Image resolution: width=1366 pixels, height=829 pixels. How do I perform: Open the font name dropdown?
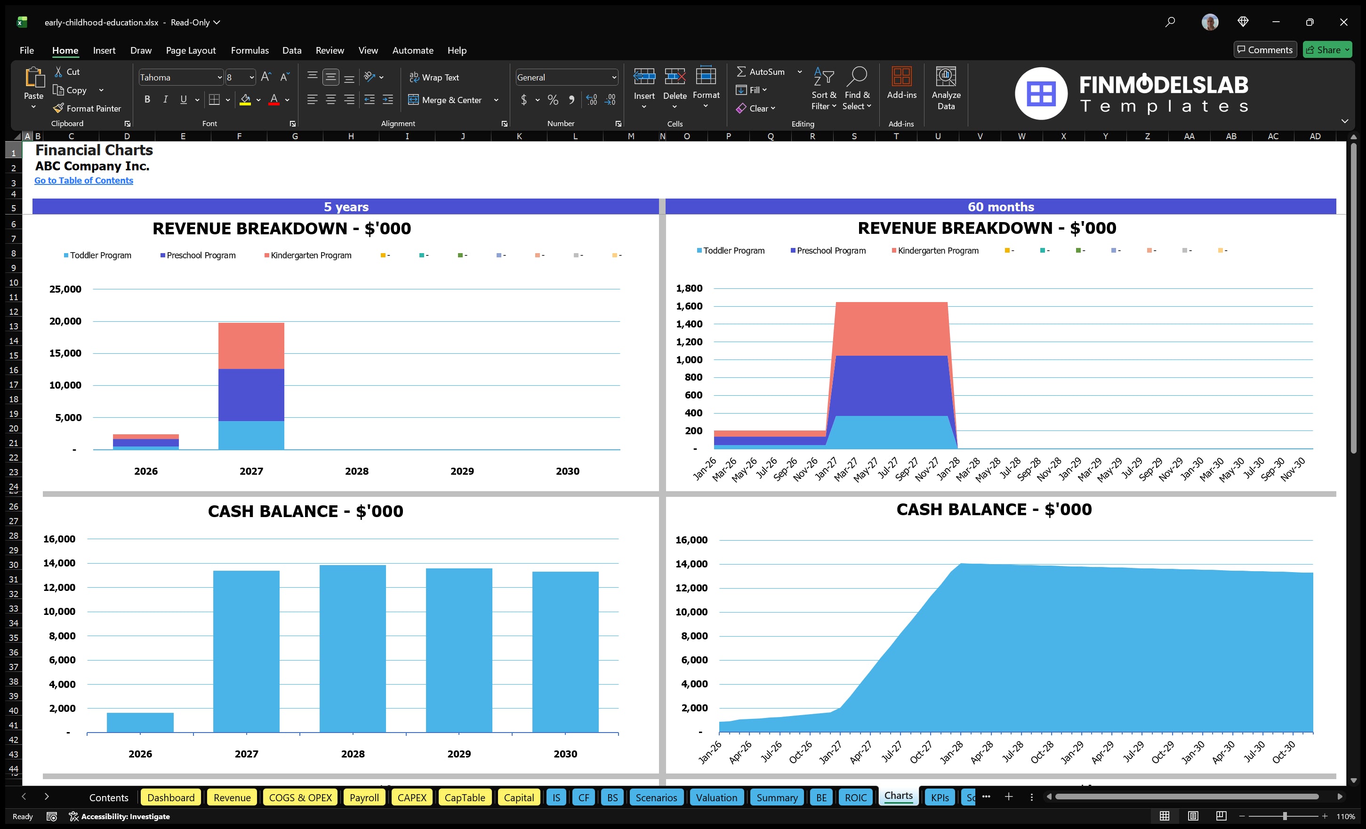tap(219, 77)
